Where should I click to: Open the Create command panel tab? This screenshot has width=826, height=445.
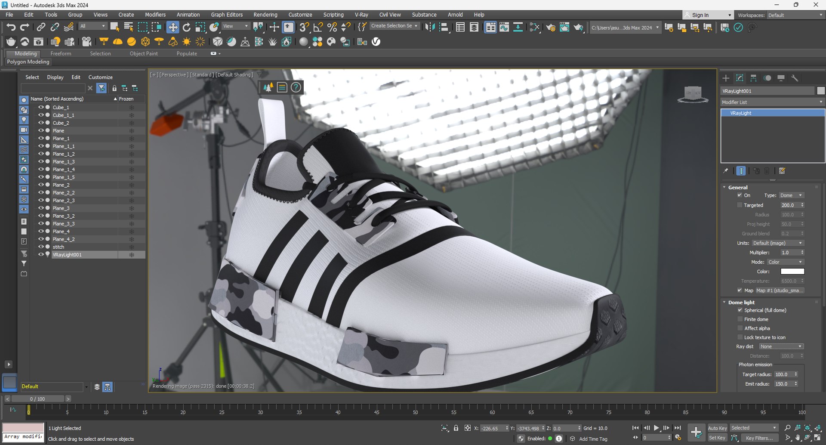pos(726,78)
